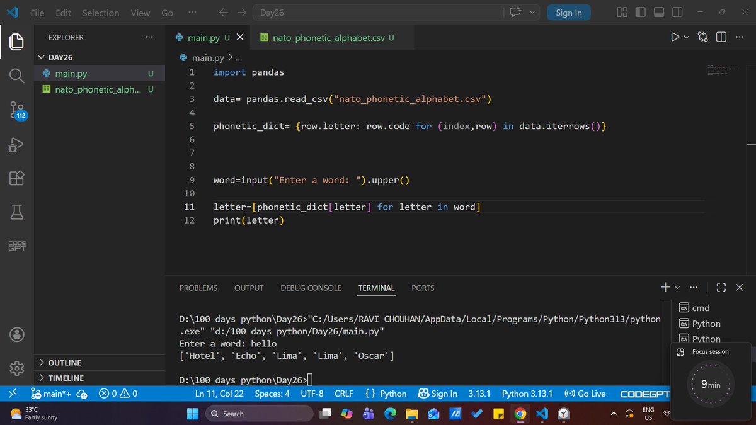Click publish to cloud icon in status bar
756x425 pixels.
pos(81,394)
